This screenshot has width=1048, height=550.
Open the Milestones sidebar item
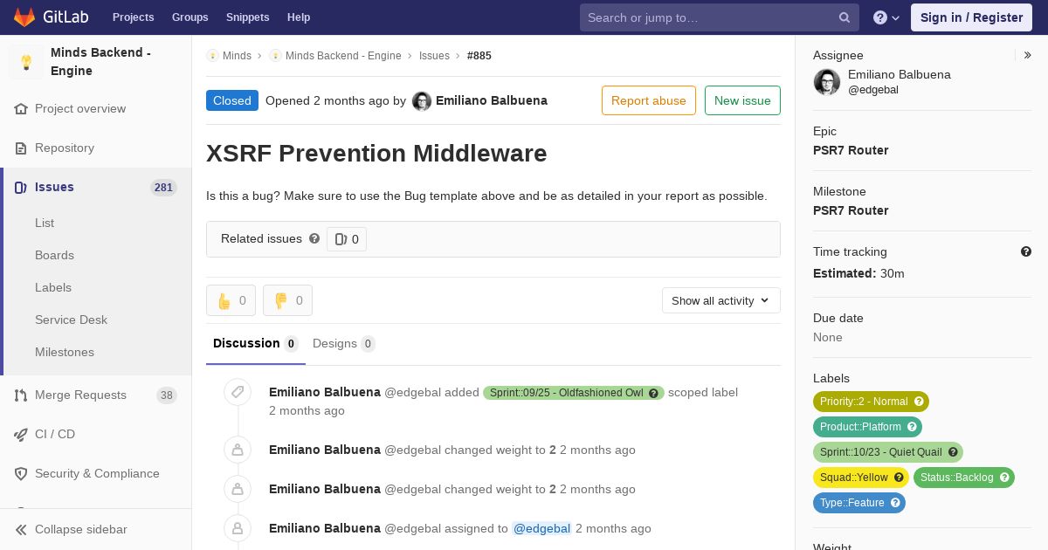click(65, 353)
